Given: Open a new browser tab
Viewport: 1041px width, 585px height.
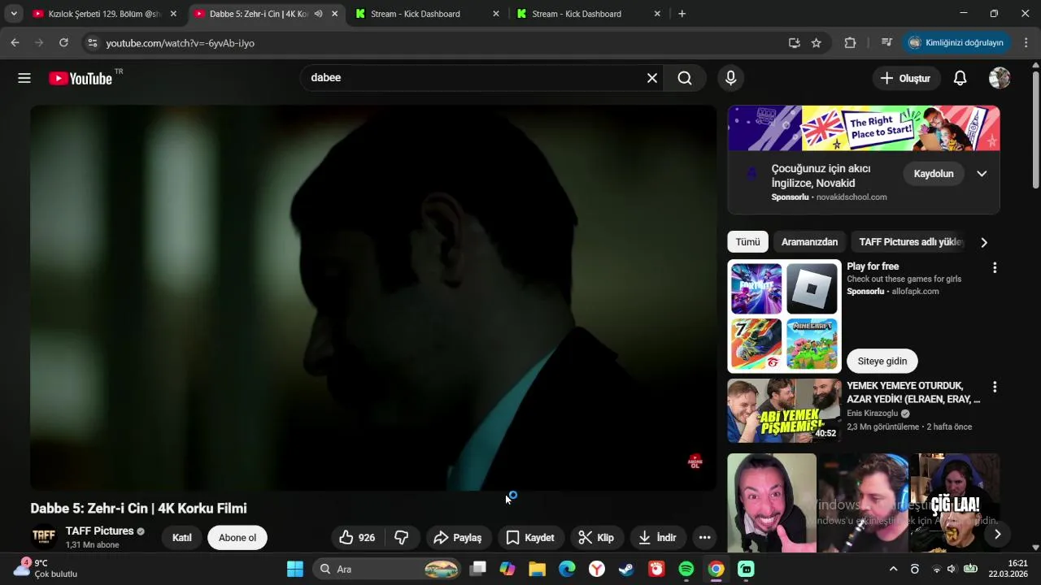Looking at the screenshot, I should [682, 14].
